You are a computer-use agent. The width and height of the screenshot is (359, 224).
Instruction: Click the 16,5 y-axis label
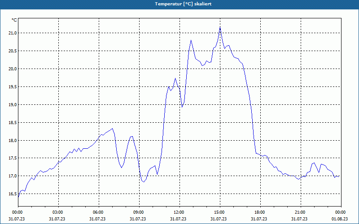tap(13, 194)
